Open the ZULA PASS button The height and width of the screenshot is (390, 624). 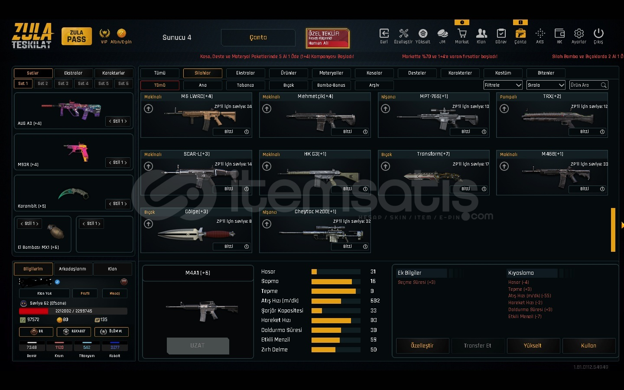[76, 36]
